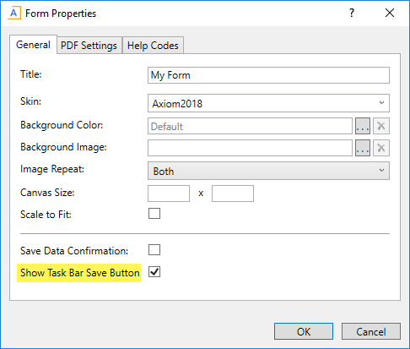Uncheck Show Task Bar Save Button

154,272
